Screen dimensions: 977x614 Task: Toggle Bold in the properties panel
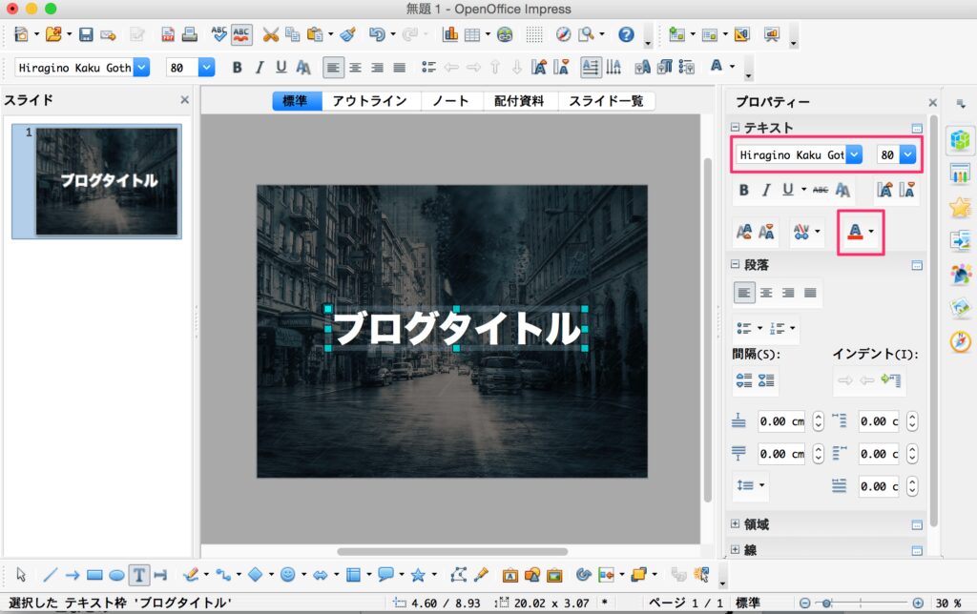744,190
